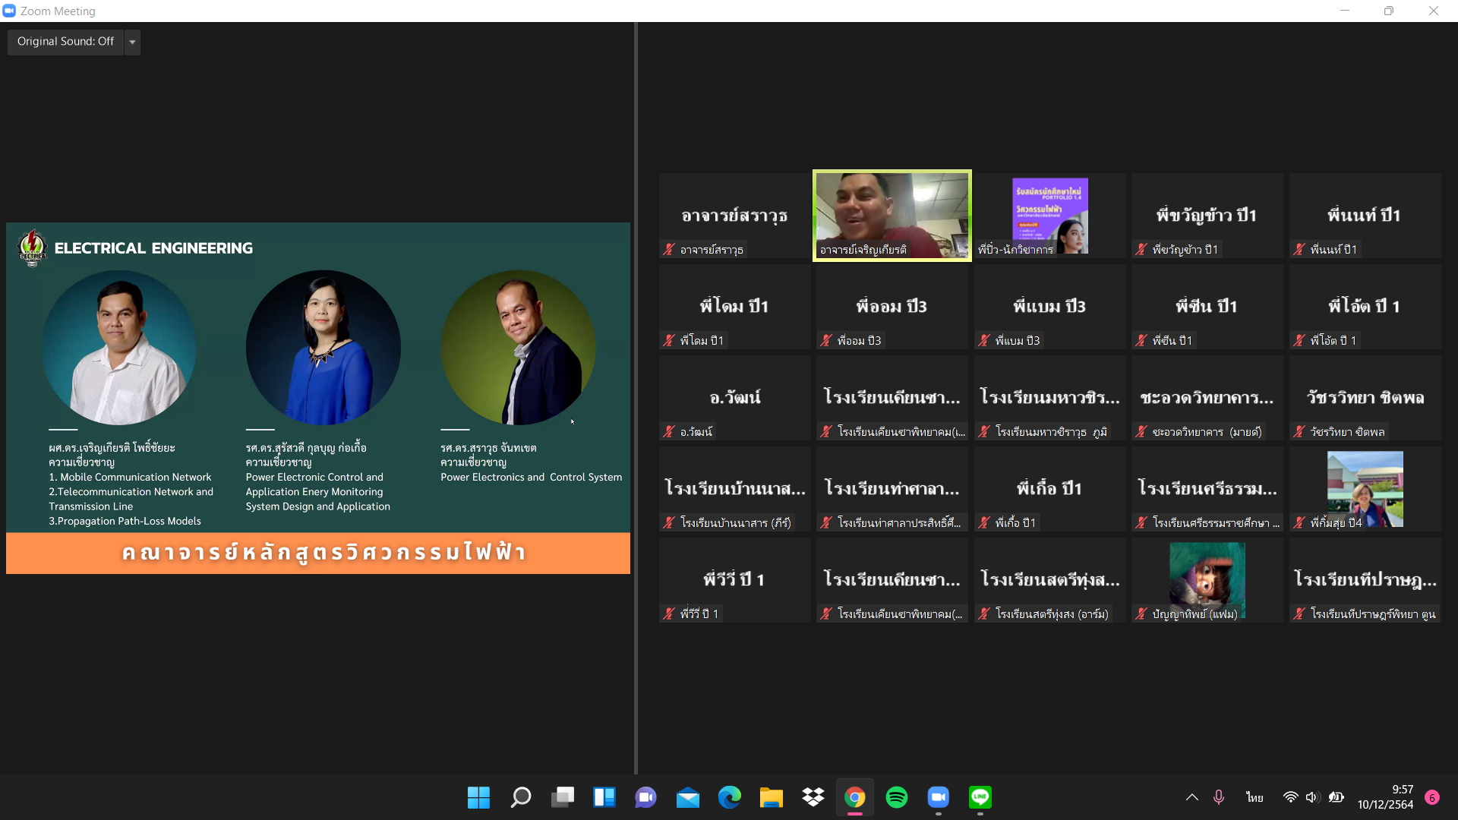Viewport: 1458px width, 820px height.
Task: Launch Microsoft Edge from taskbar
Action: tap(730, 797)
